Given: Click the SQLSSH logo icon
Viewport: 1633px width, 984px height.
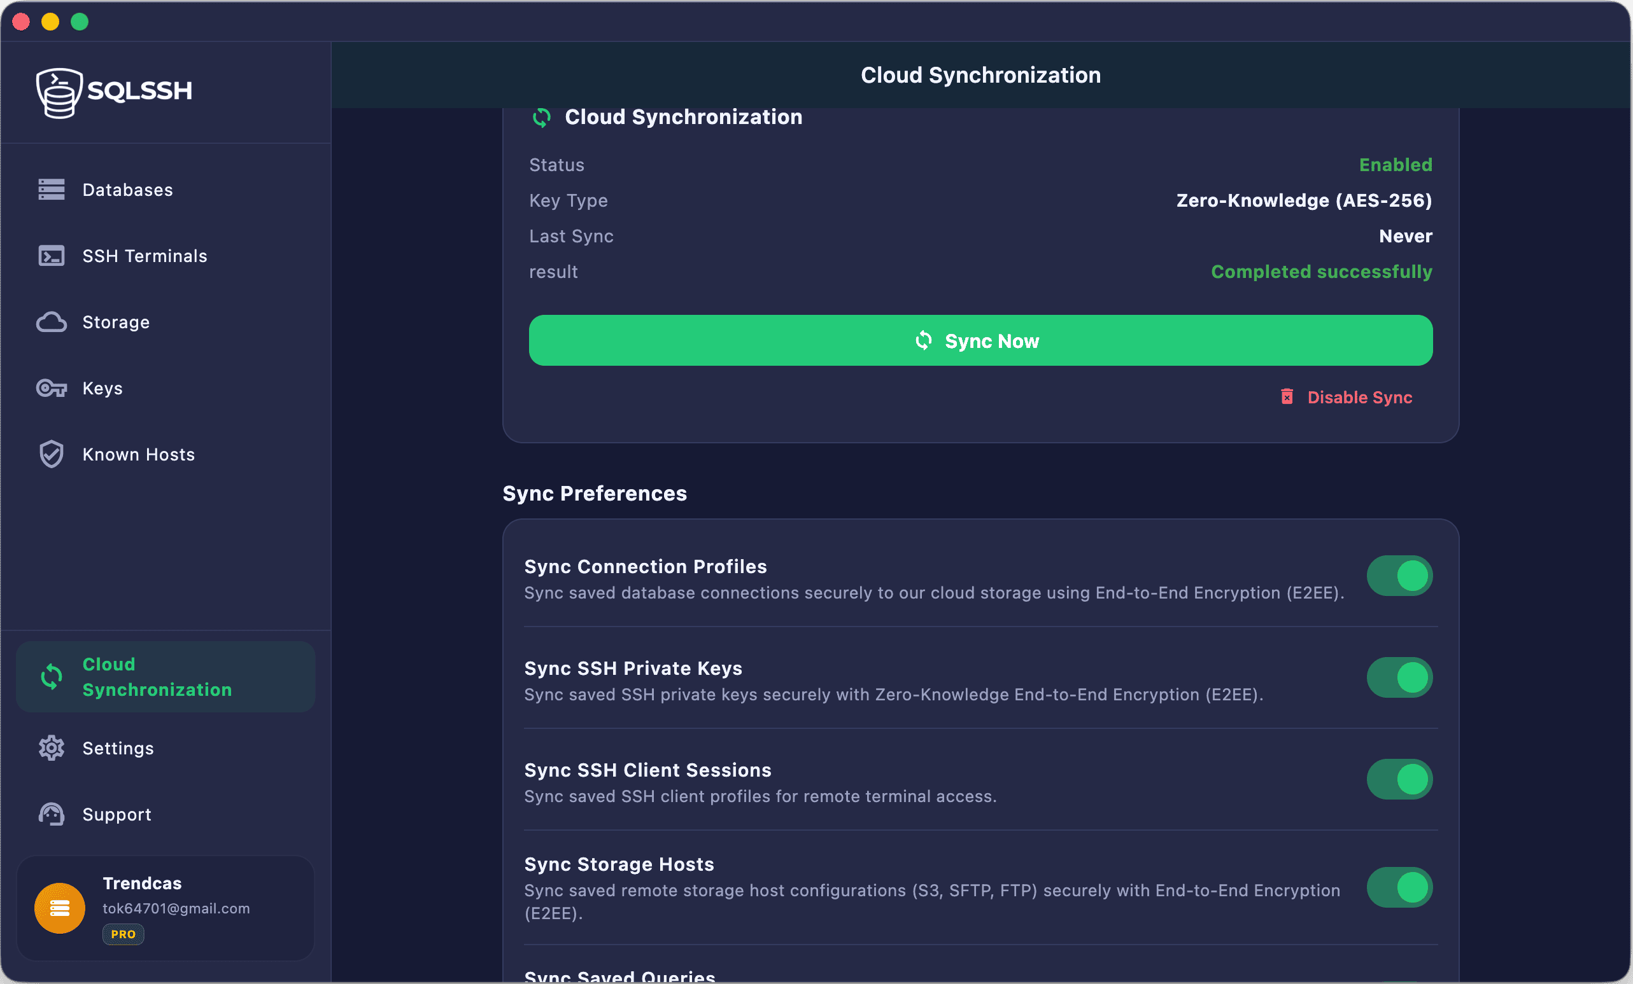Looking at the screenshot, I should pos(59,93).
